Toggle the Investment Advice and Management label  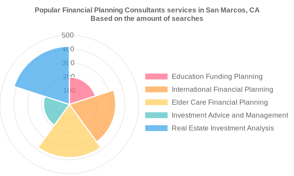point(230,115)
